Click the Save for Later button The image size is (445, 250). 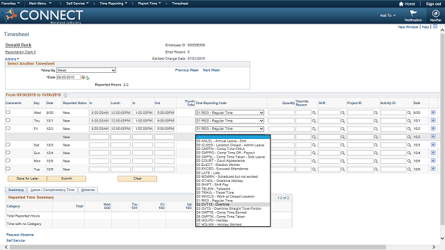pos(27,178)
